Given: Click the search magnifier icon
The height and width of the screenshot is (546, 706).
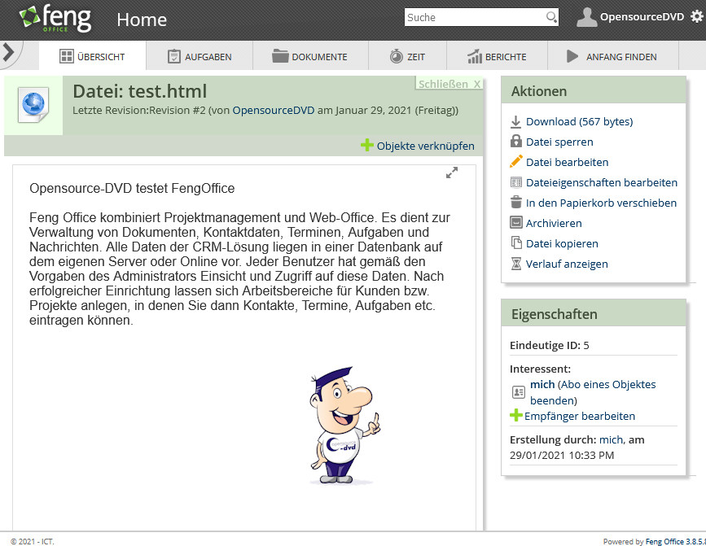Looking at the screenshot, I should click(551, 17).
